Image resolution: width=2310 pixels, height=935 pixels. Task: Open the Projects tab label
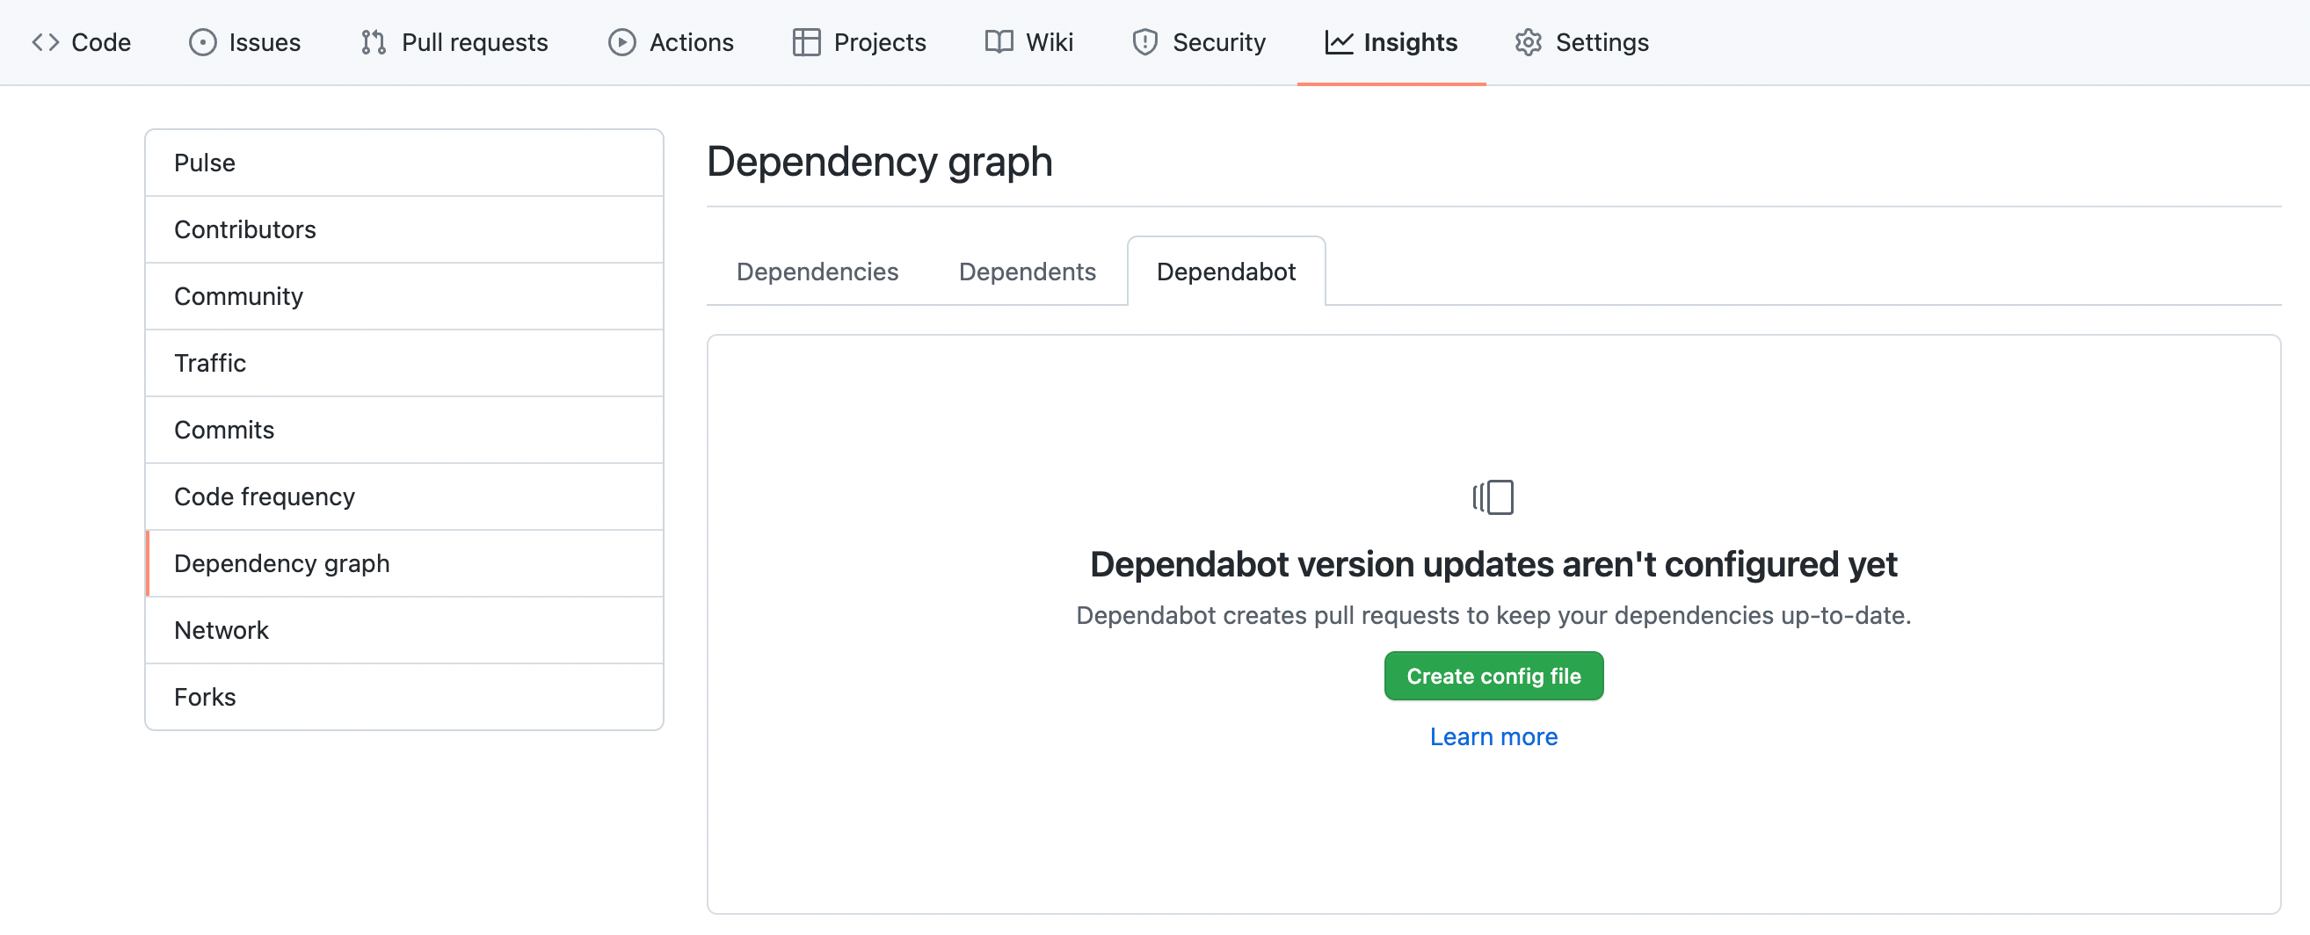point(880,42)
